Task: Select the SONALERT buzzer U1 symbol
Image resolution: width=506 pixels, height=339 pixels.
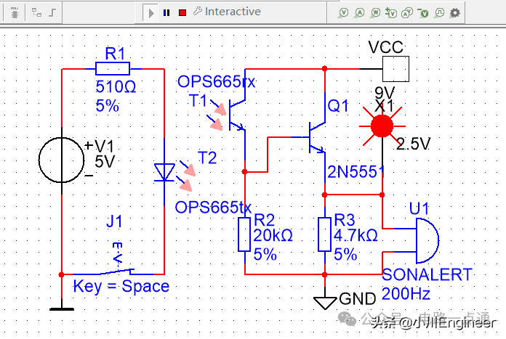Action: pos(427,241)
